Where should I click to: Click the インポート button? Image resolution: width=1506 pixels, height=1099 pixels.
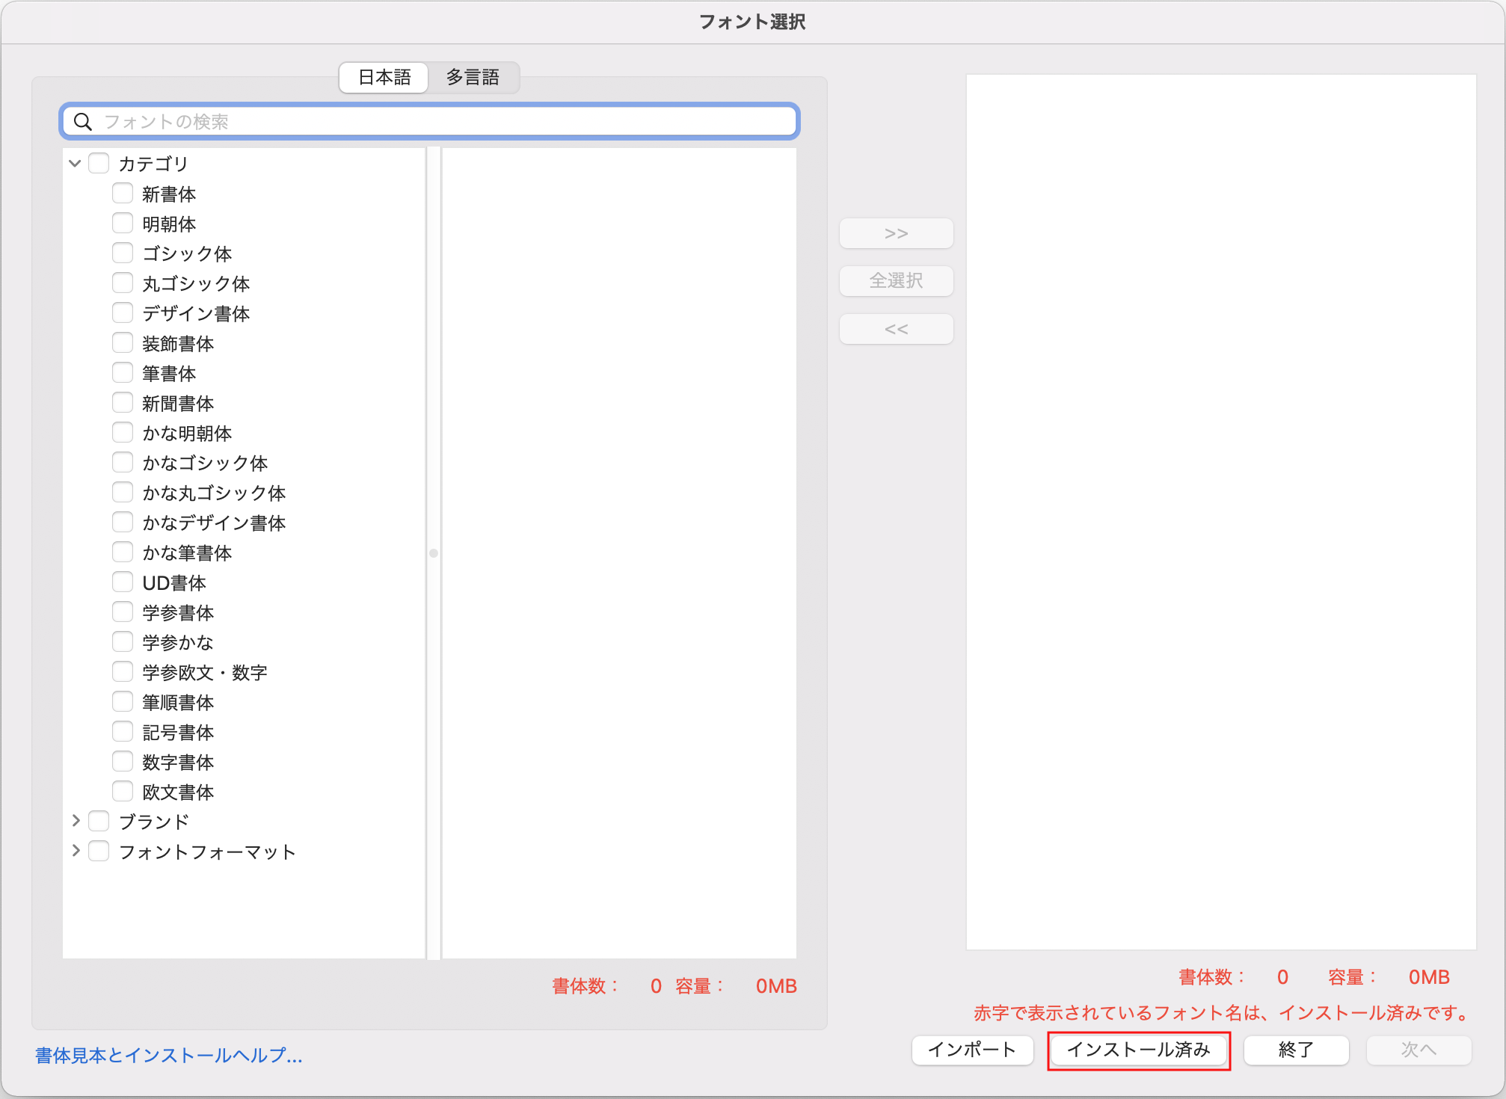(x=972, y=1050)
